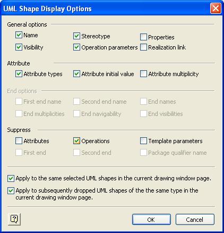Close the UML Shape Display Options dialog
224x233 pixels.
216,9
